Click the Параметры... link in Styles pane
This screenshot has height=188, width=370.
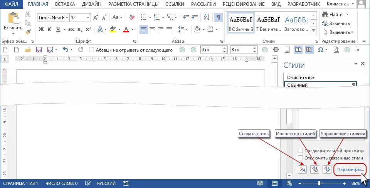click(x=351, y=170)
